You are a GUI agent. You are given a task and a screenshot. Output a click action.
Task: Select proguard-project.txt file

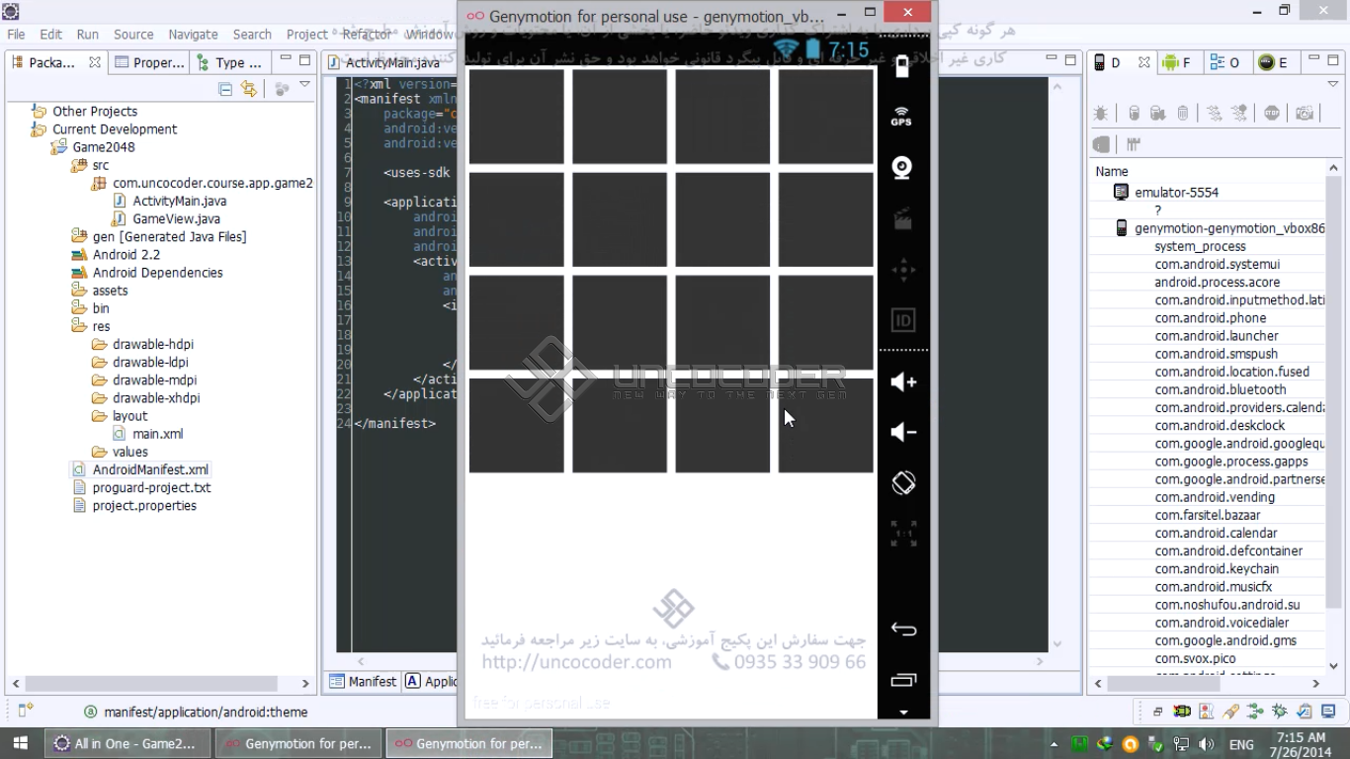(x=141, y=487)
